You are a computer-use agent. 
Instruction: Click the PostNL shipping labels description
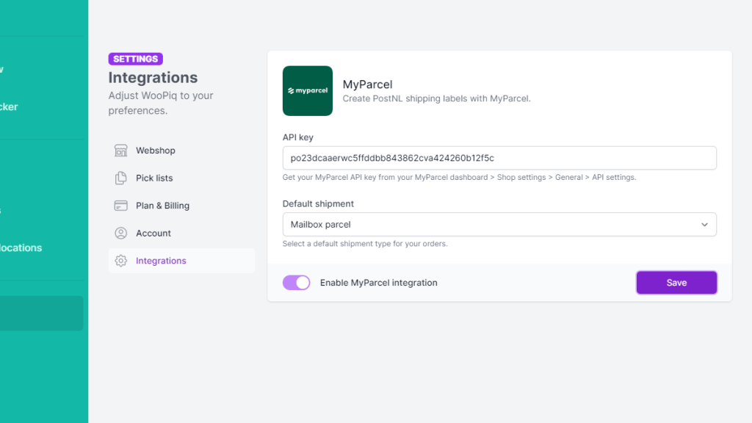coord(436,99)
